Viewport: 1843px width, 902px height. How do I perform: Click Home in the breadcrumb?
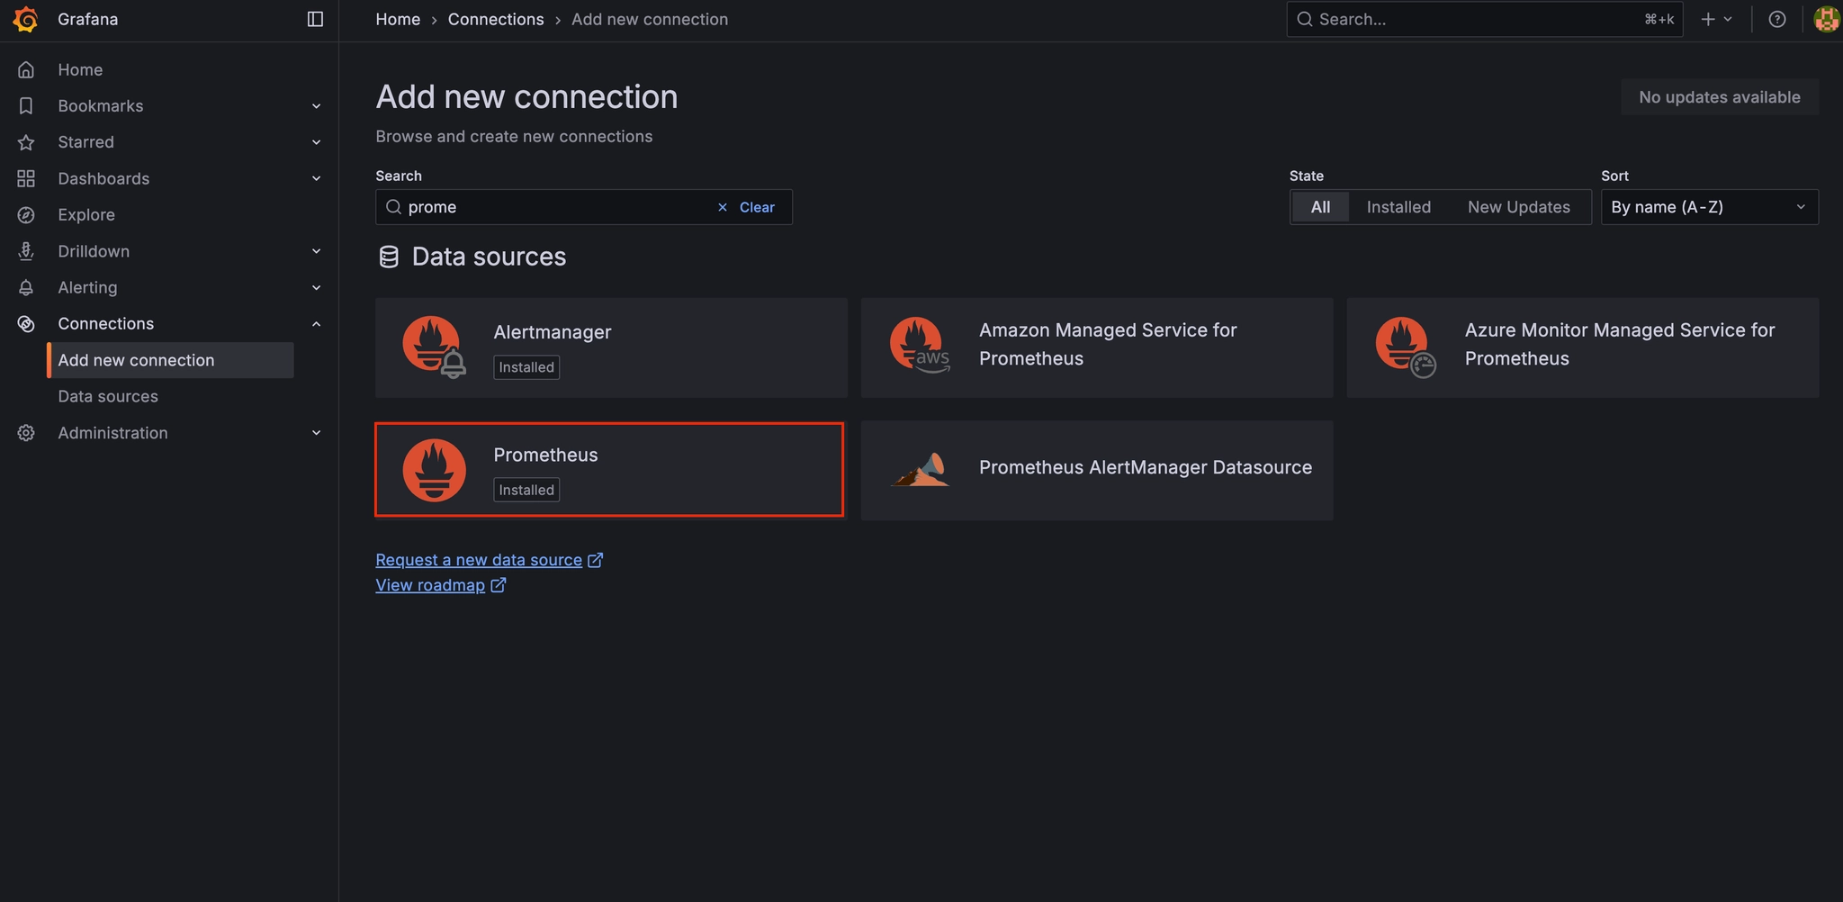click(x=398, y=19)
